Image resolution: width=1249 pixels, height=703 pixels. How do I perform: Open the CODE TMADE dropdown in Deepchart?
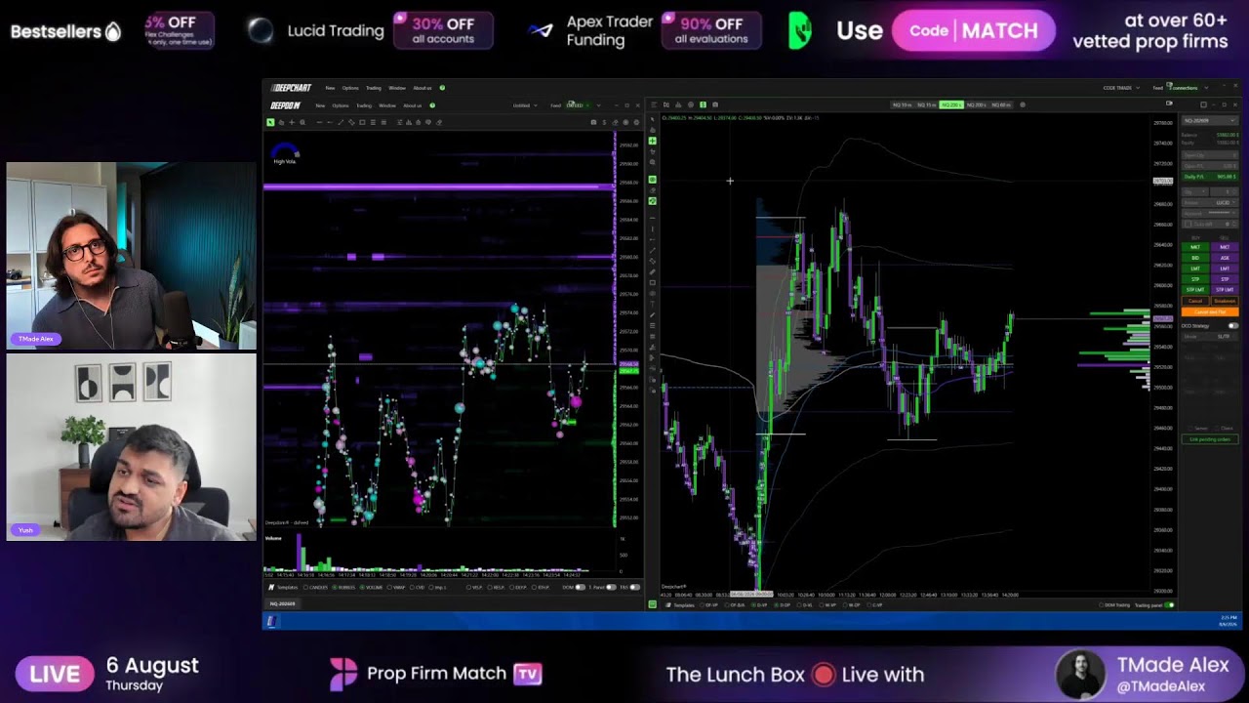1122,87
